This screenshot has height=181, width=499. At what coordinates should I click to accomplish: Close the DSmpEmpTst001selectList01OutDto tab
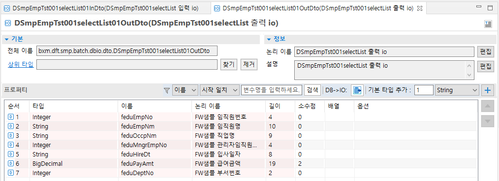[x=420, y=9]
